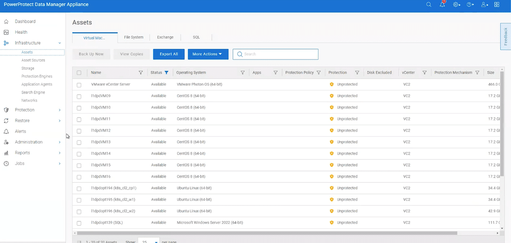511x243 pixels.
Task: Open Protection Engines in sidebar
Action: point(37,76)
